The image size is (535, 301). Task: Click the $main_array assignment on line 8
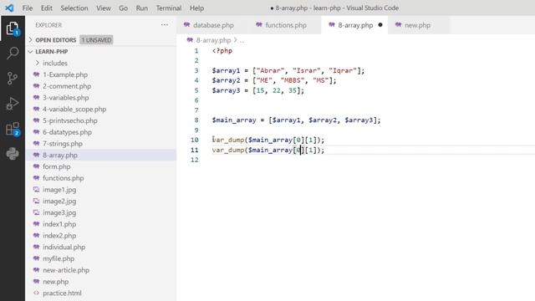tap(296, 120)
